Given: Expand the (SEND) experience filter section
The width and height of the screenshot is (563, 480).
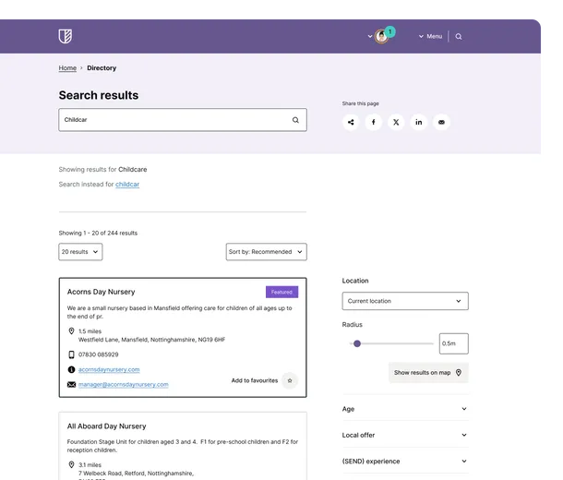Looking at the screenshot, I should [x=405, y=462].
